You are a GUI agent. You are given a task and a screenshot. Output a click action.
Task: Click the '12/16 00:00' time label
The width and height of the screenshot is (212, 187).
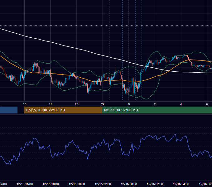pyautogui.click(x=129, y=184)
